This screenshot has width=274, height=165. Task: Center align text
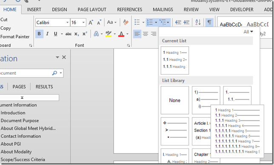(x=146, y=34)
